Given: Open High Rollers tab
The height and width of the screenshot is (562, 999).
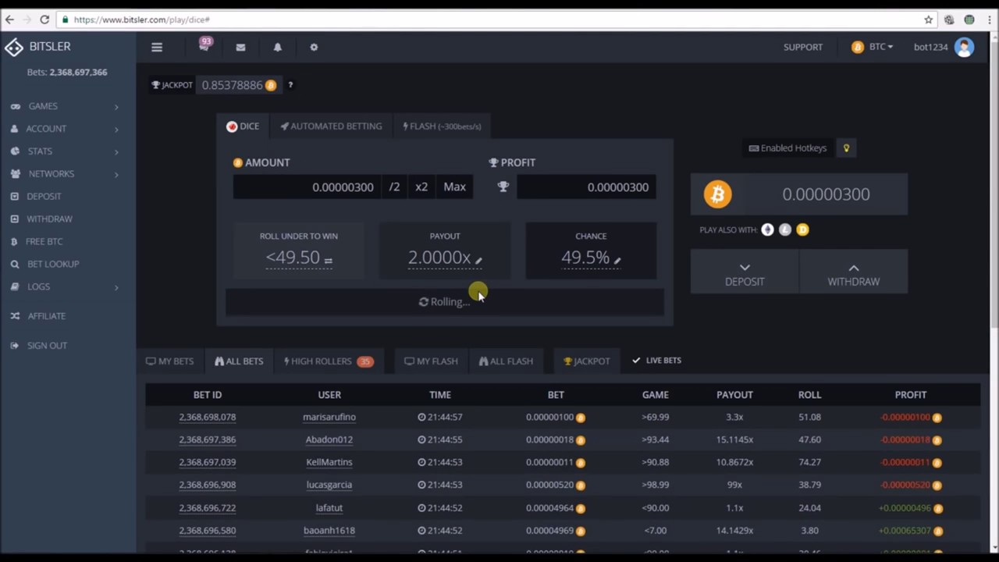Looking at the screenshot, I should click(x=329, y=361).
